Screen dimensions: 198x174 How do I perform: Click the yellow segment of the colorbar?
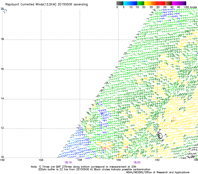click(x=148, y=3)
